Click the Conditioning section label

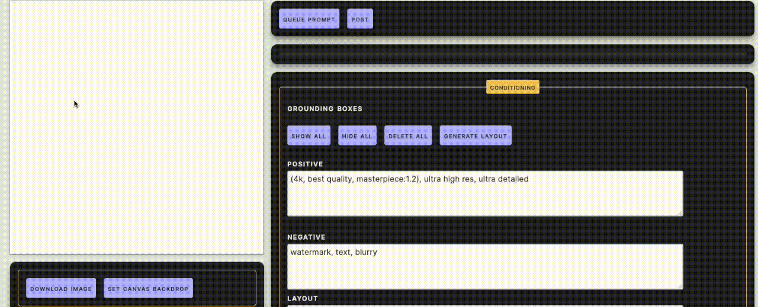513,88
